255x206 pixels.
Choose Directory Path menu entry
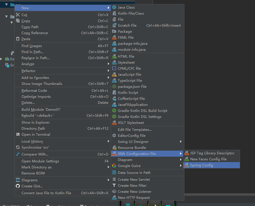click(x=63, y=128)
